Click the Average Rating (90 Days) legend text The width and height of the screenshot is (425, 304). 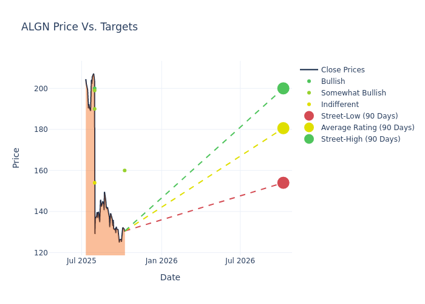(367, 128)
